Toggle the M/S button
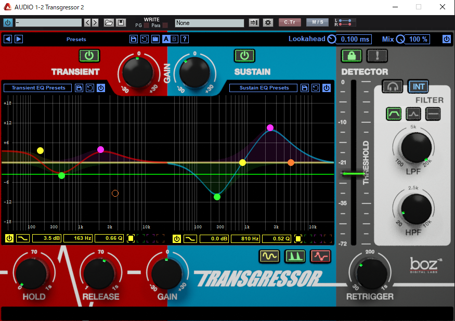This screenshot has width=455, height=321. click(317, 22)
